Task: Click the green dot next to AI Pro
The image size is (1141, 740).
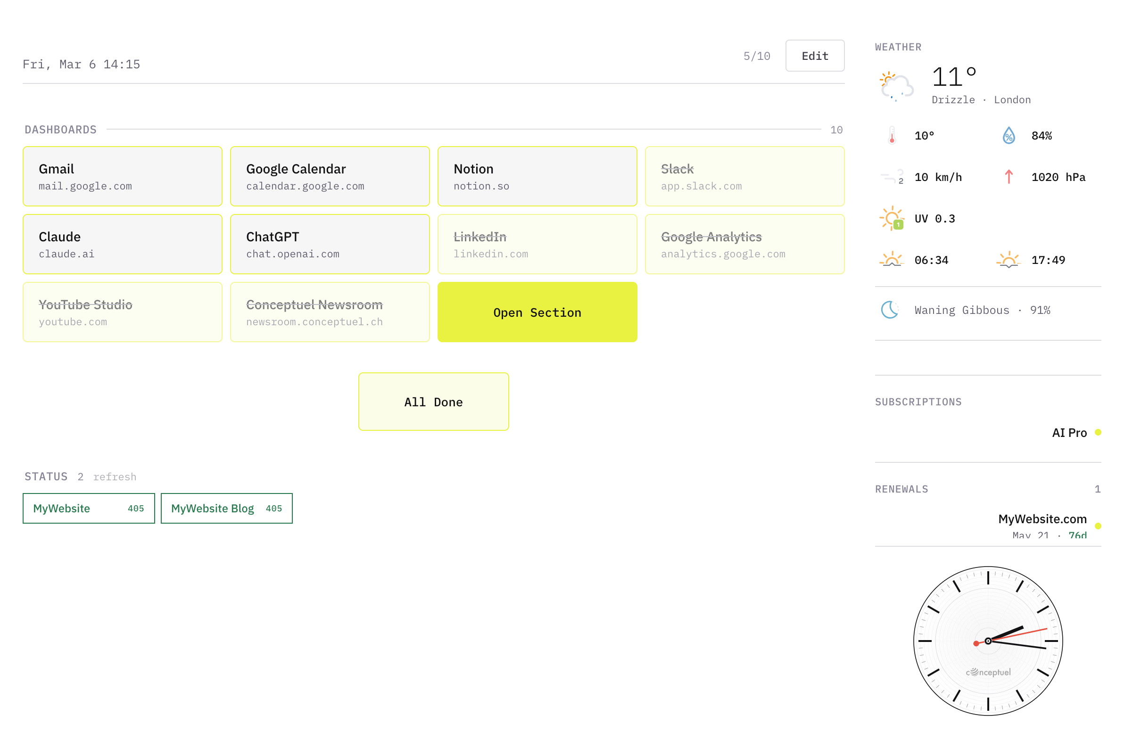Action: tap(1099, 432)
